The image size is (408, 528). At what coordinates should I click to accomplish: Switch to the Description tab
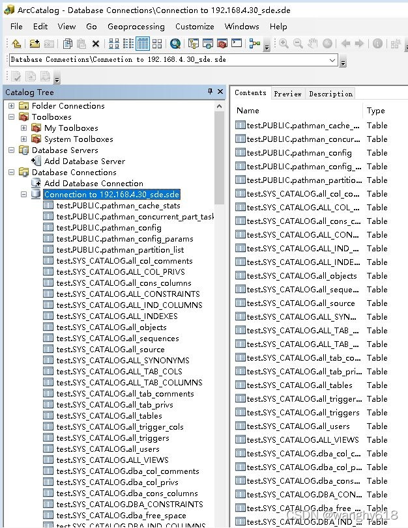coord(331,94)
